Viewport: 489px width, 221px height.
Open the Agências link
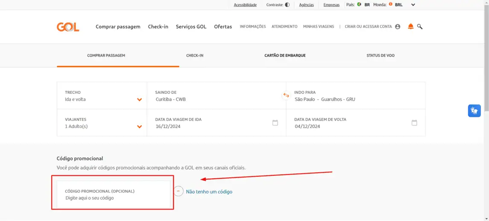(307, 5)
